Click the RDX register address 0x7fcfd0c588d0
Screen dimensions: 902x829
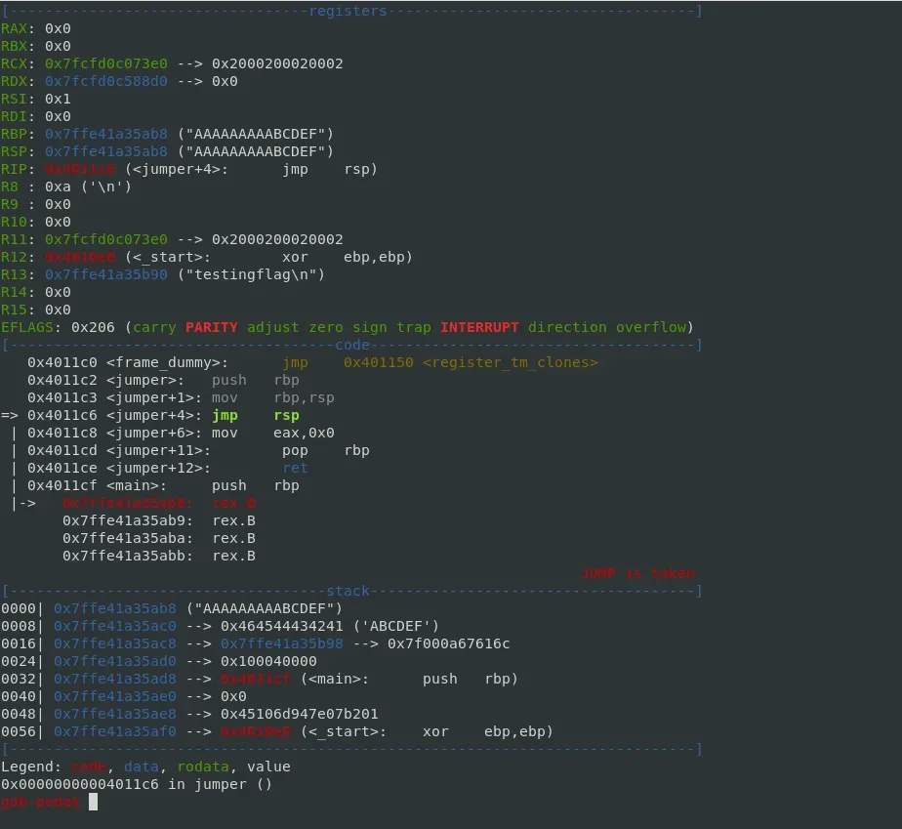click(105, 81)
